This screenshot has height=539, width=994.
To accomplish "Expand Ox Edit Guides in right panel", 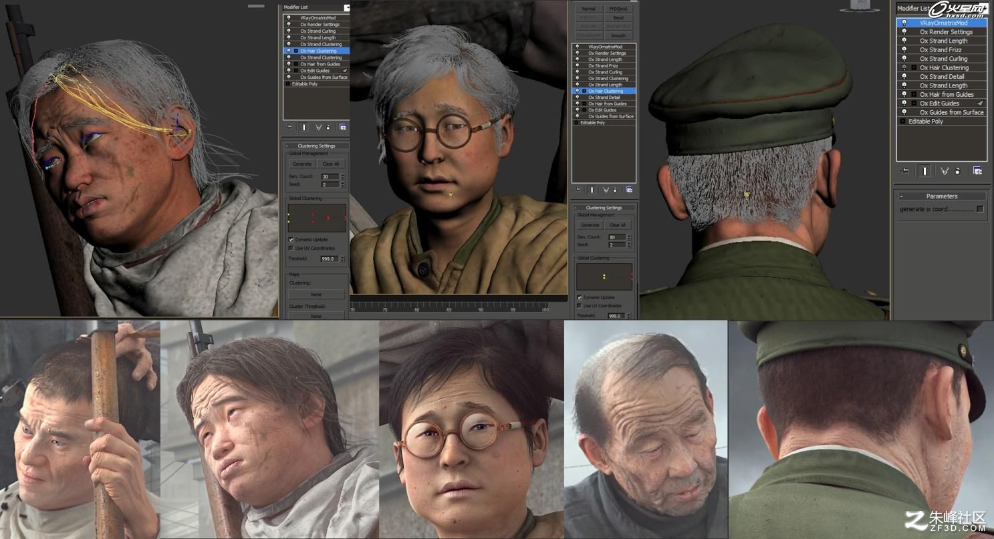I will pos(913,104).
